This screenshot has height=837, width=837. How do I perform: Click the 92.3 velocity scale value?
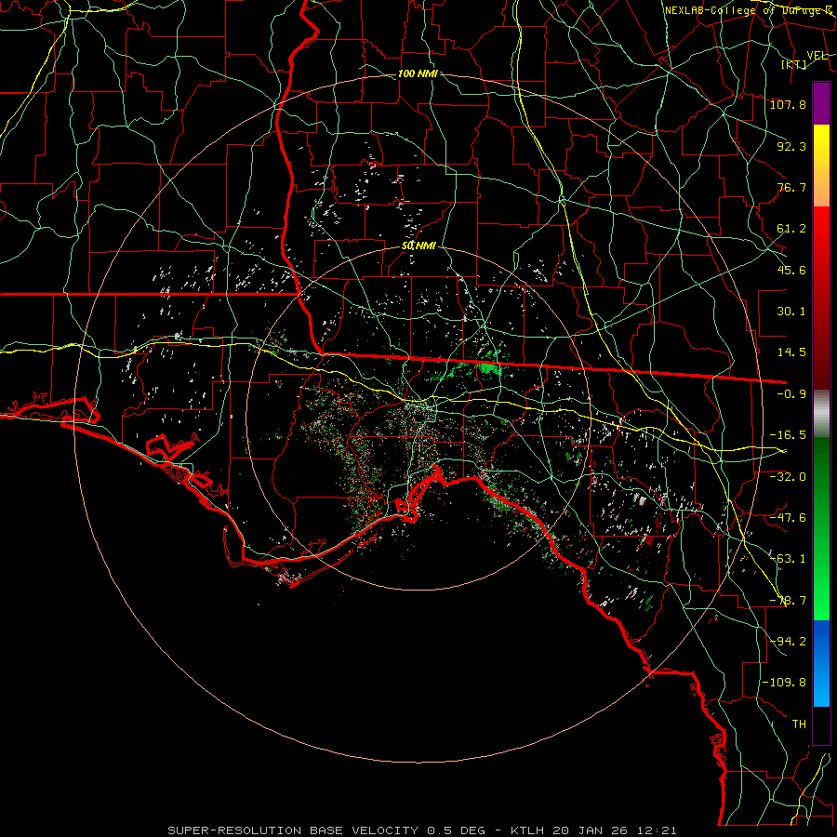(791, 146)
